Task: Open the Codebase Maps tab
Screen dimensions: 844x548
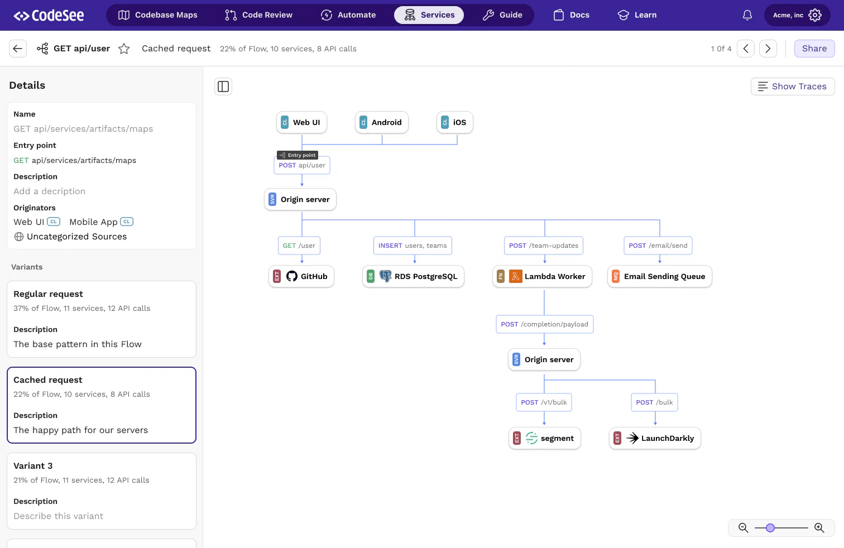Action: pyautogui.click(x=158, y=15)
